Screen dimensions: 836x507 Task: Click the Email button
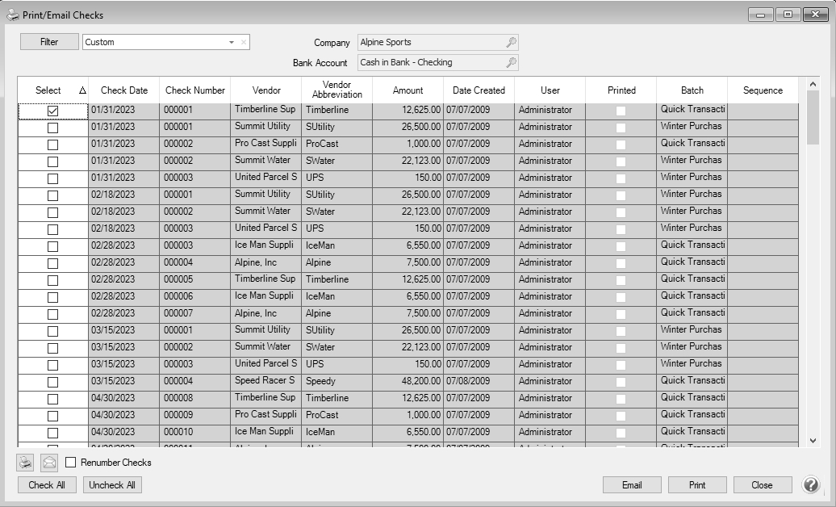[x=632, y=484]
